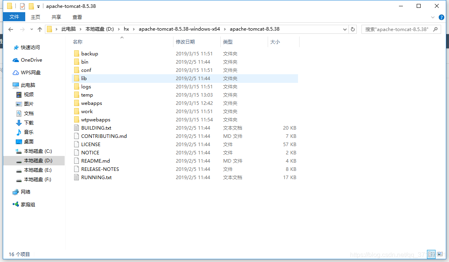The image size is (449, 262).
Task: Open 家庭组 in the navigation pane
Action: click(28, 204)
